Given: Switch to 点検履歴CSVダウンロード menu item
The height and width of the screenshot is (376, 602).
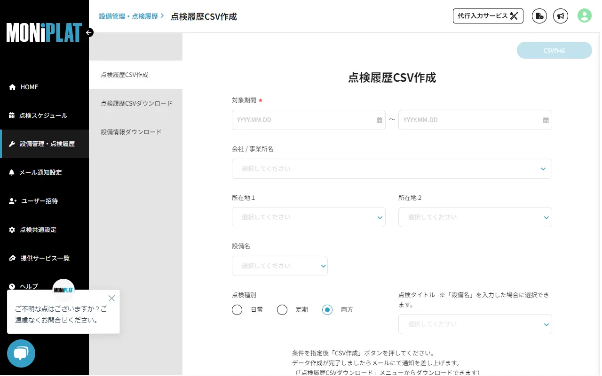Looking at the screenshot, I should [x=136, y=103].
